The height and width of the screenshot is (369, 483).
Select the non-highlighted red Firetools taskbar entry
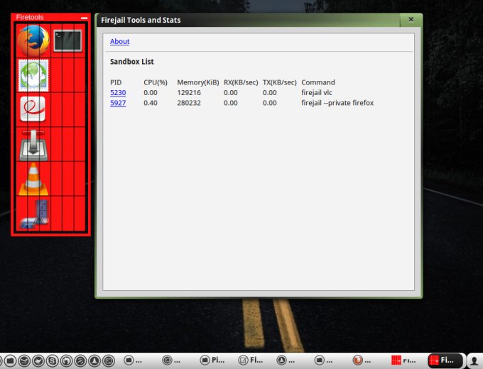pos(403,360)
